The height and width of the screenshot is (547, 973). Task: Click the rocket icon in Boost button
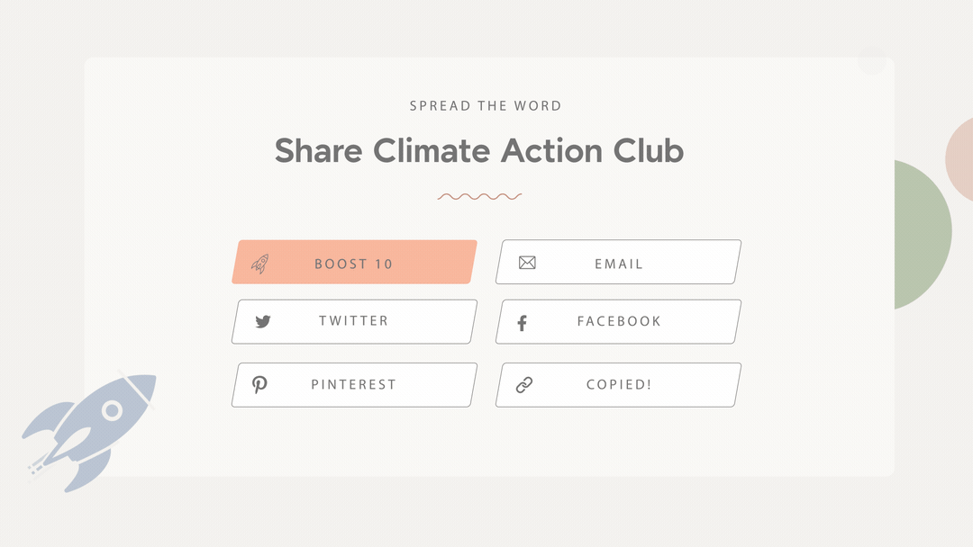tap(260, 264)
